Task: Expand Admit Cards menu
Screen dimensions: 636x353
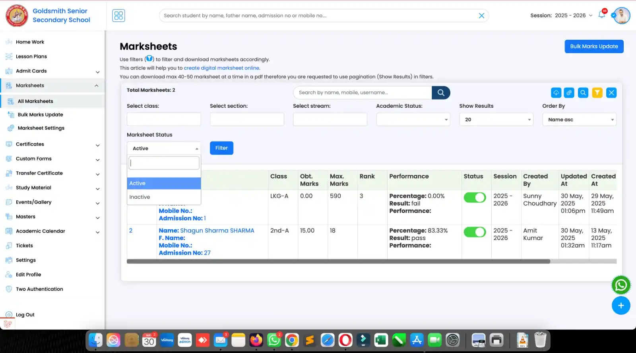Action: [97, 72]
